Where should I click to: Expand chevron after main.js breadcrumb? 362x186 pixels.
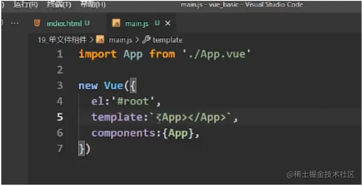pos(137,40)
